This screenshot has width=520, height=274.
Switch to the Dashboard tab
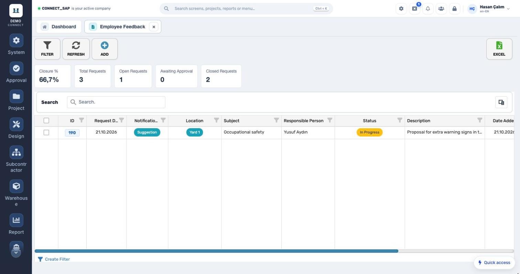point(59,27)
